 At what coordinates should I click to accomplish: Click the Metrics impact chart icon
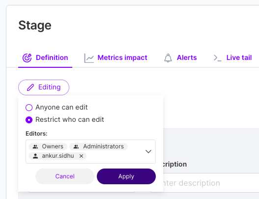pos(89,58)
